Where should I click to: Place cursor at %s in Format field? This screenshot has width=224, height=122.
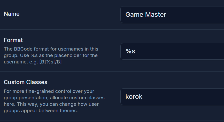(130, 51)
